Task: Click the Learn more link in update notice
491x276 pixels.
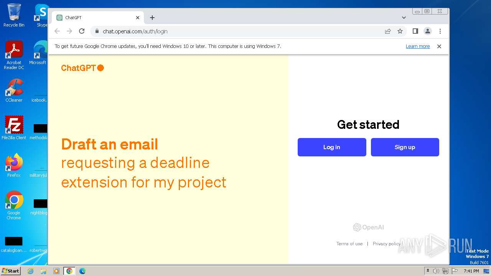Action: [418, 46]
